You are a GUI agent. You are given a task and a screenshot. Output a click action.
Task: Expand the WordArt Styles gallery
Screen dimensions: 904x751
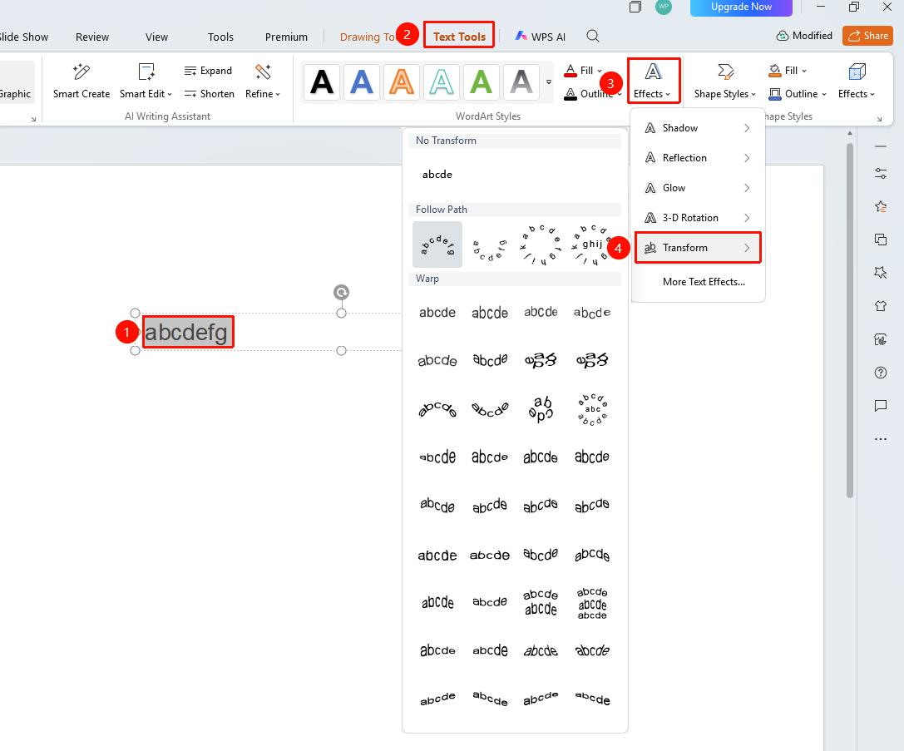(549, 82)
